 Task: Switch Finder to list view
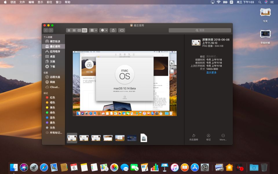(74, 30)
